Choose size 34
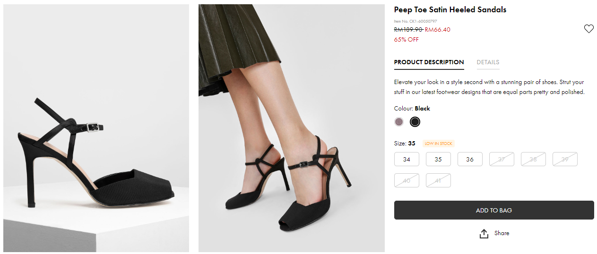The height and width of the screenshot is (254, 597). pos(407,159)
